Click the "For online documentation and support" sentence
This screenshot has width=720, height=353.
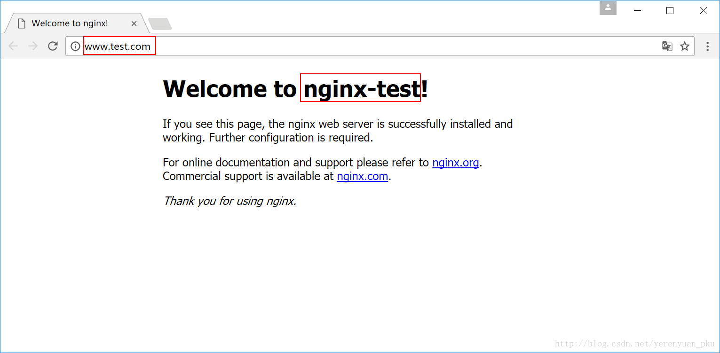tap(323, 163)
